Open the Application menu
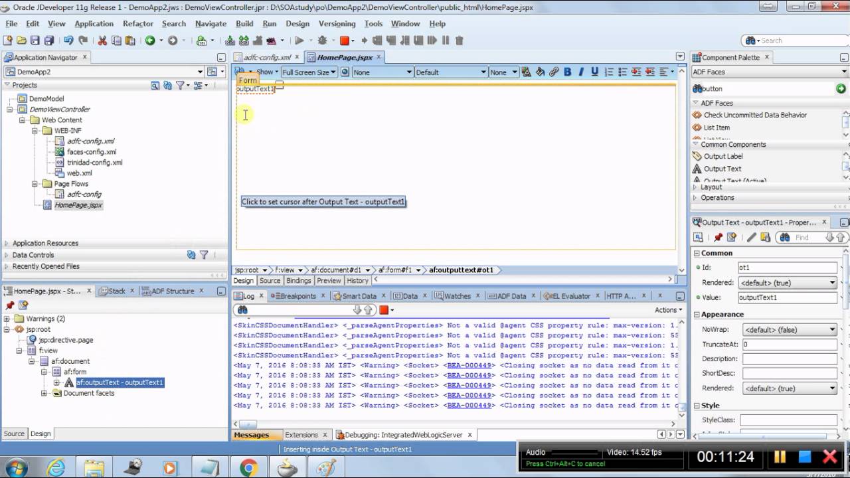 click(94, 23)
